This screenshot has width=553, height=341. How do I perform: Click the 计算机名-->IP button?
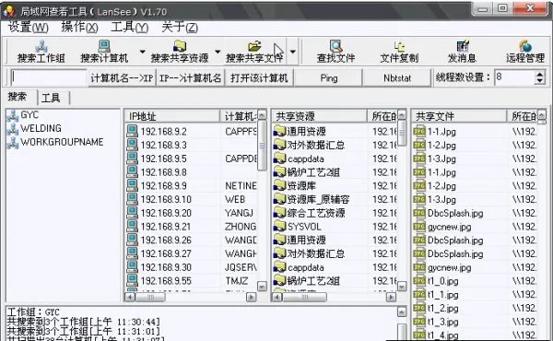coord(122,78)
